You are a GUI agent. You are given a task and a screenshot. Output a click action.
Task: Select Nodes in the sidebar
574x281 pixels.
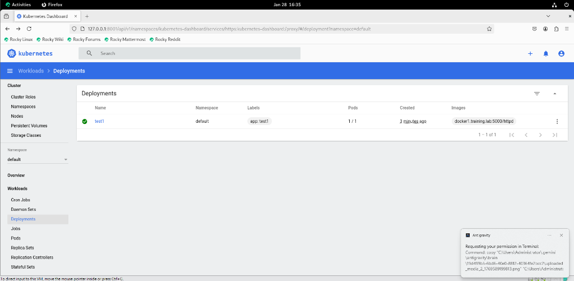(x=17, y=116)
